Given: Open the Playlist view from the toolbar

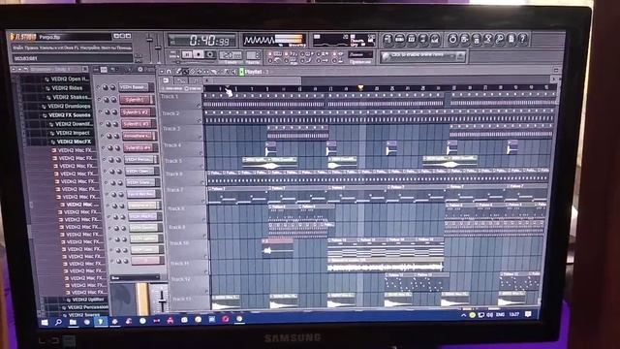Looking at the screenshot, I should [387, 39].
